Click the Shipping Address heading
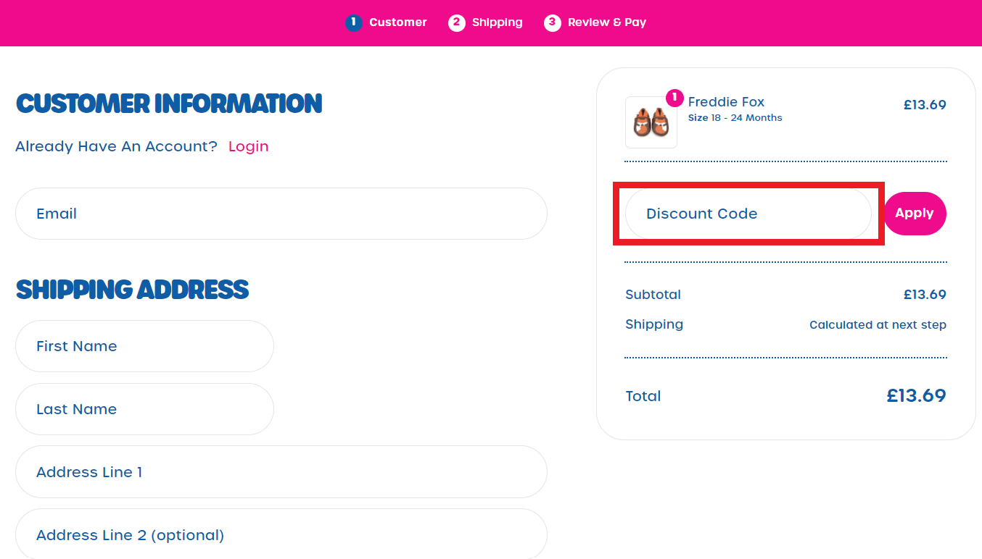 click(132, 290)
